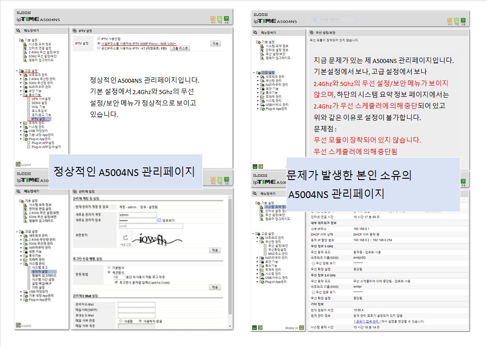Select 세션방식 authentication radio button
The width and height of the screenshot is (487, 347).
pos(109,272)
